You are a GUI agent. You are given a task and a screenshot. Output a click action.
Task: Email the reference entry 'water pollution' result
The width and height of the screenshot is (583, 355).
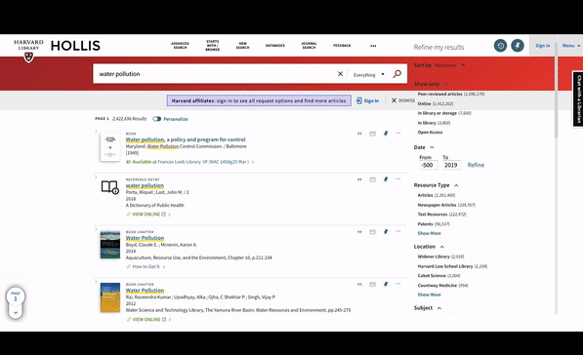pos(373,179)
